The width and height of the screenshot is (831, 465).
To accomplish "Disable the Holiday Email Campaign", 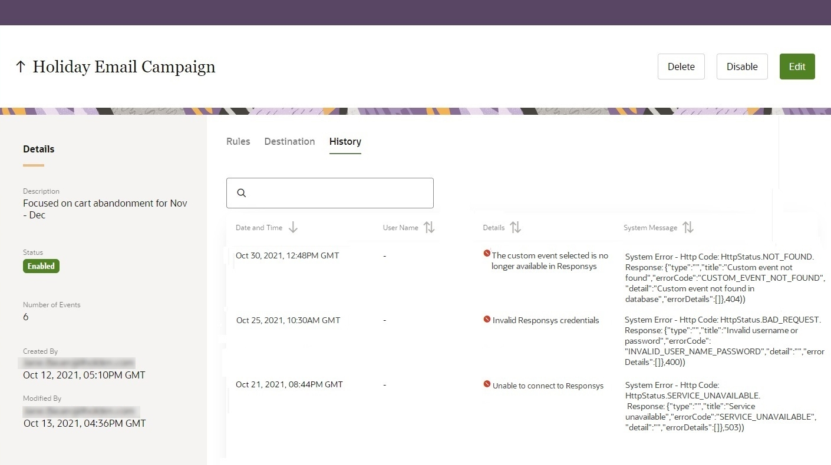I will (x=742, y=67).
